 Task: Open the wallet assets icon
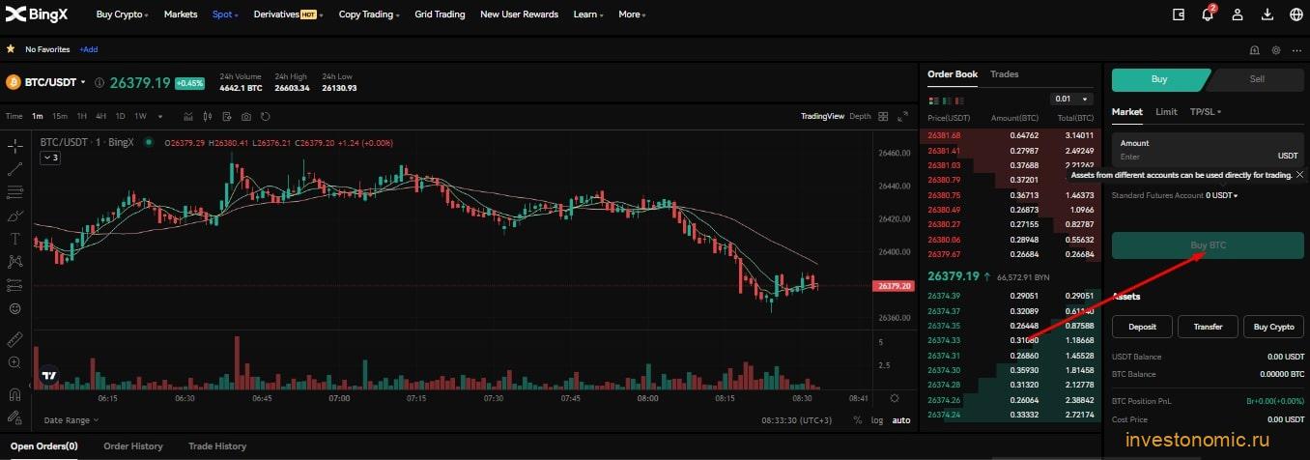[1178, 14]
